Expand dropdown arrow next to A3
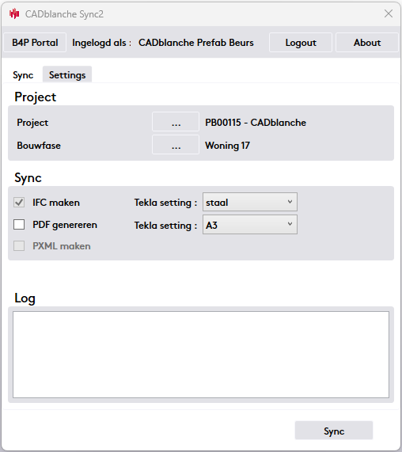Viewport: 402px width, 452px height. [290, 224]
